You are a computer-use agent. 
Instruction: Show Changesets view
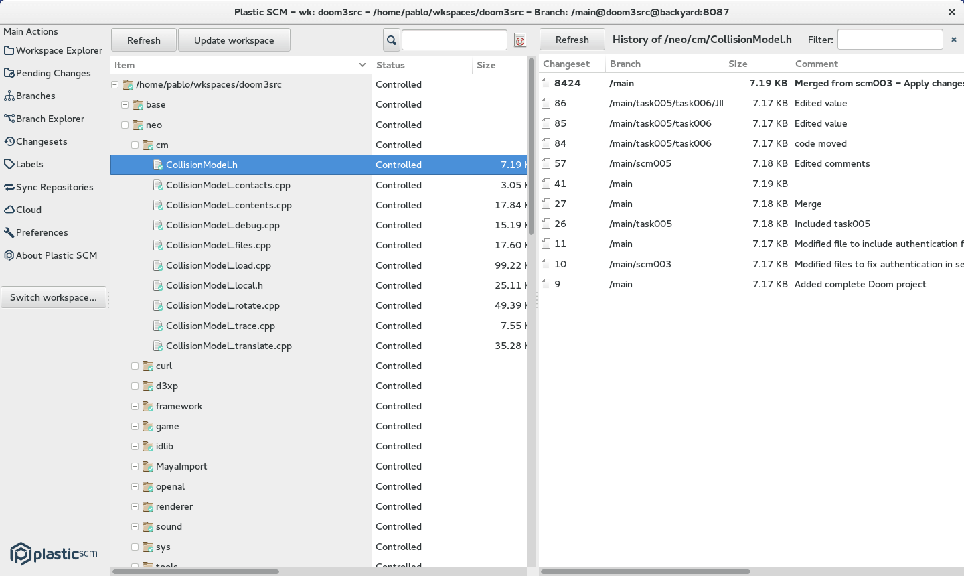[x=35, y=141]
